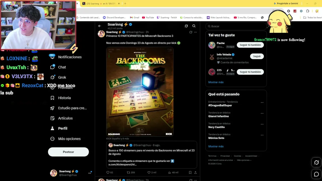Image resolution: width=322 pixels, height=181 pixels.
Task: Open the #DragonBallSuper trend
Action: [220, 105]
